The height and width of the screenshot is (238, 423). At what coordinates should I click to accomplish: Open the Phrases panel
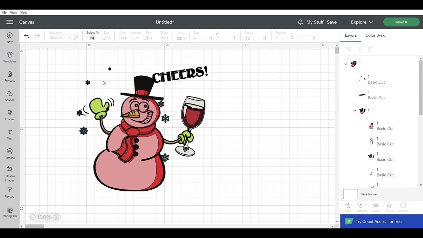pos(10,154)
